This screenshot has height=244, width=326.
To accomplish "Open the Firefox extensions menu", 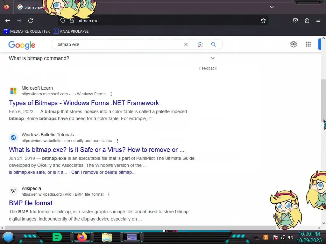I will [307, 20].
